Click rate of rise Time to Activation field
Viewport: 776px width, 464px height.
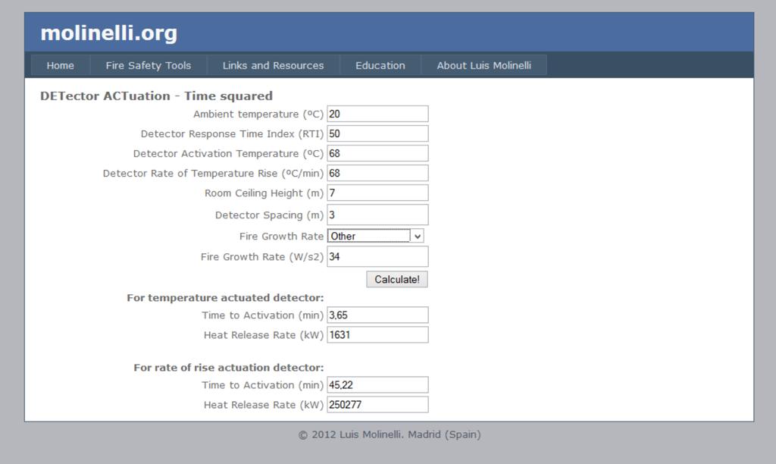coord(377,384)
